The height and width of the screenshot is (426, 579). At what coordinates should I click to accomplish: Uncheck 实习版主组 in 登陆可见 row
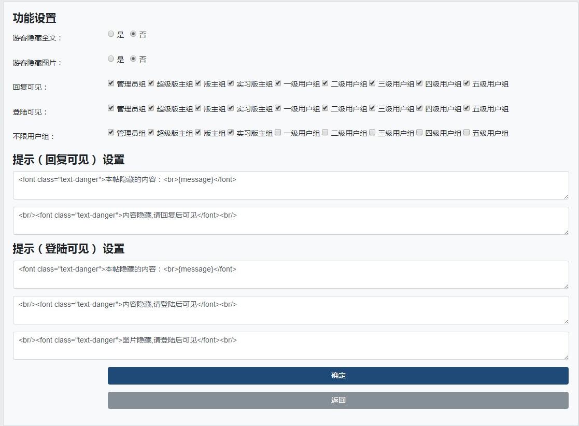[231, 108]
